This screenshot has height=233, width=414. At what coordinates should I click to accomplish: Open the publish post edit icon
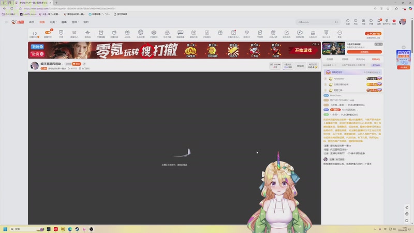[x=287, y=34]
